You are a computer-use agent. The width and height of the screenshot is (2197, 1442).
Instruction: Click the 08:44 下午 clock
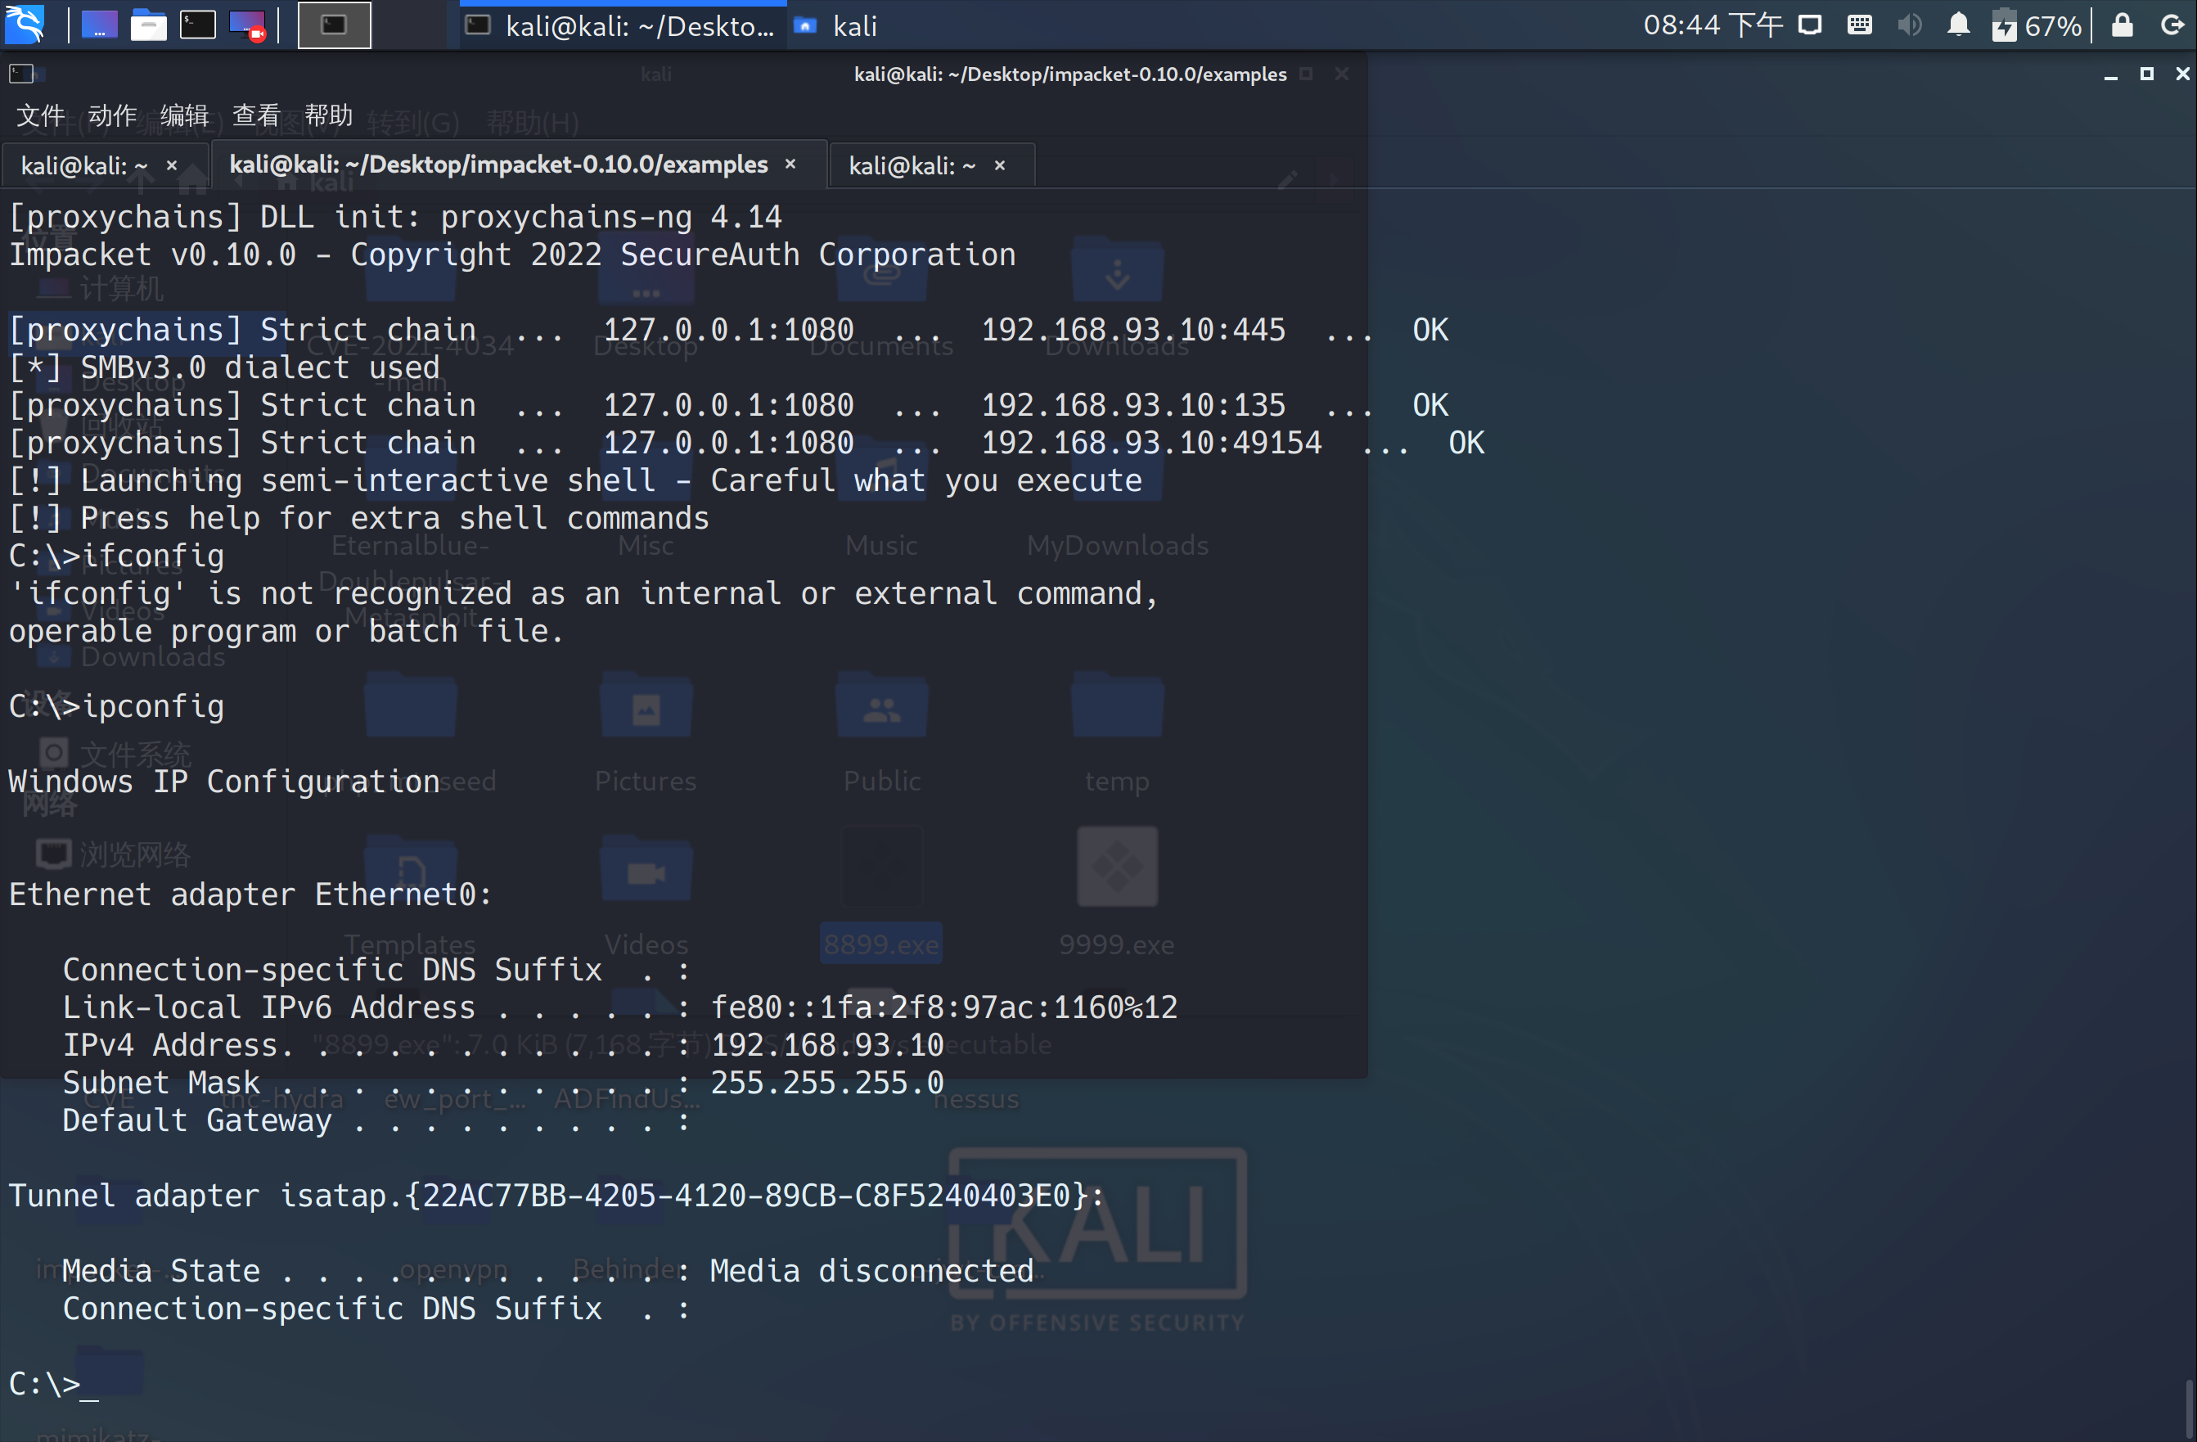pyautogui.click(x=1713, y=25)
